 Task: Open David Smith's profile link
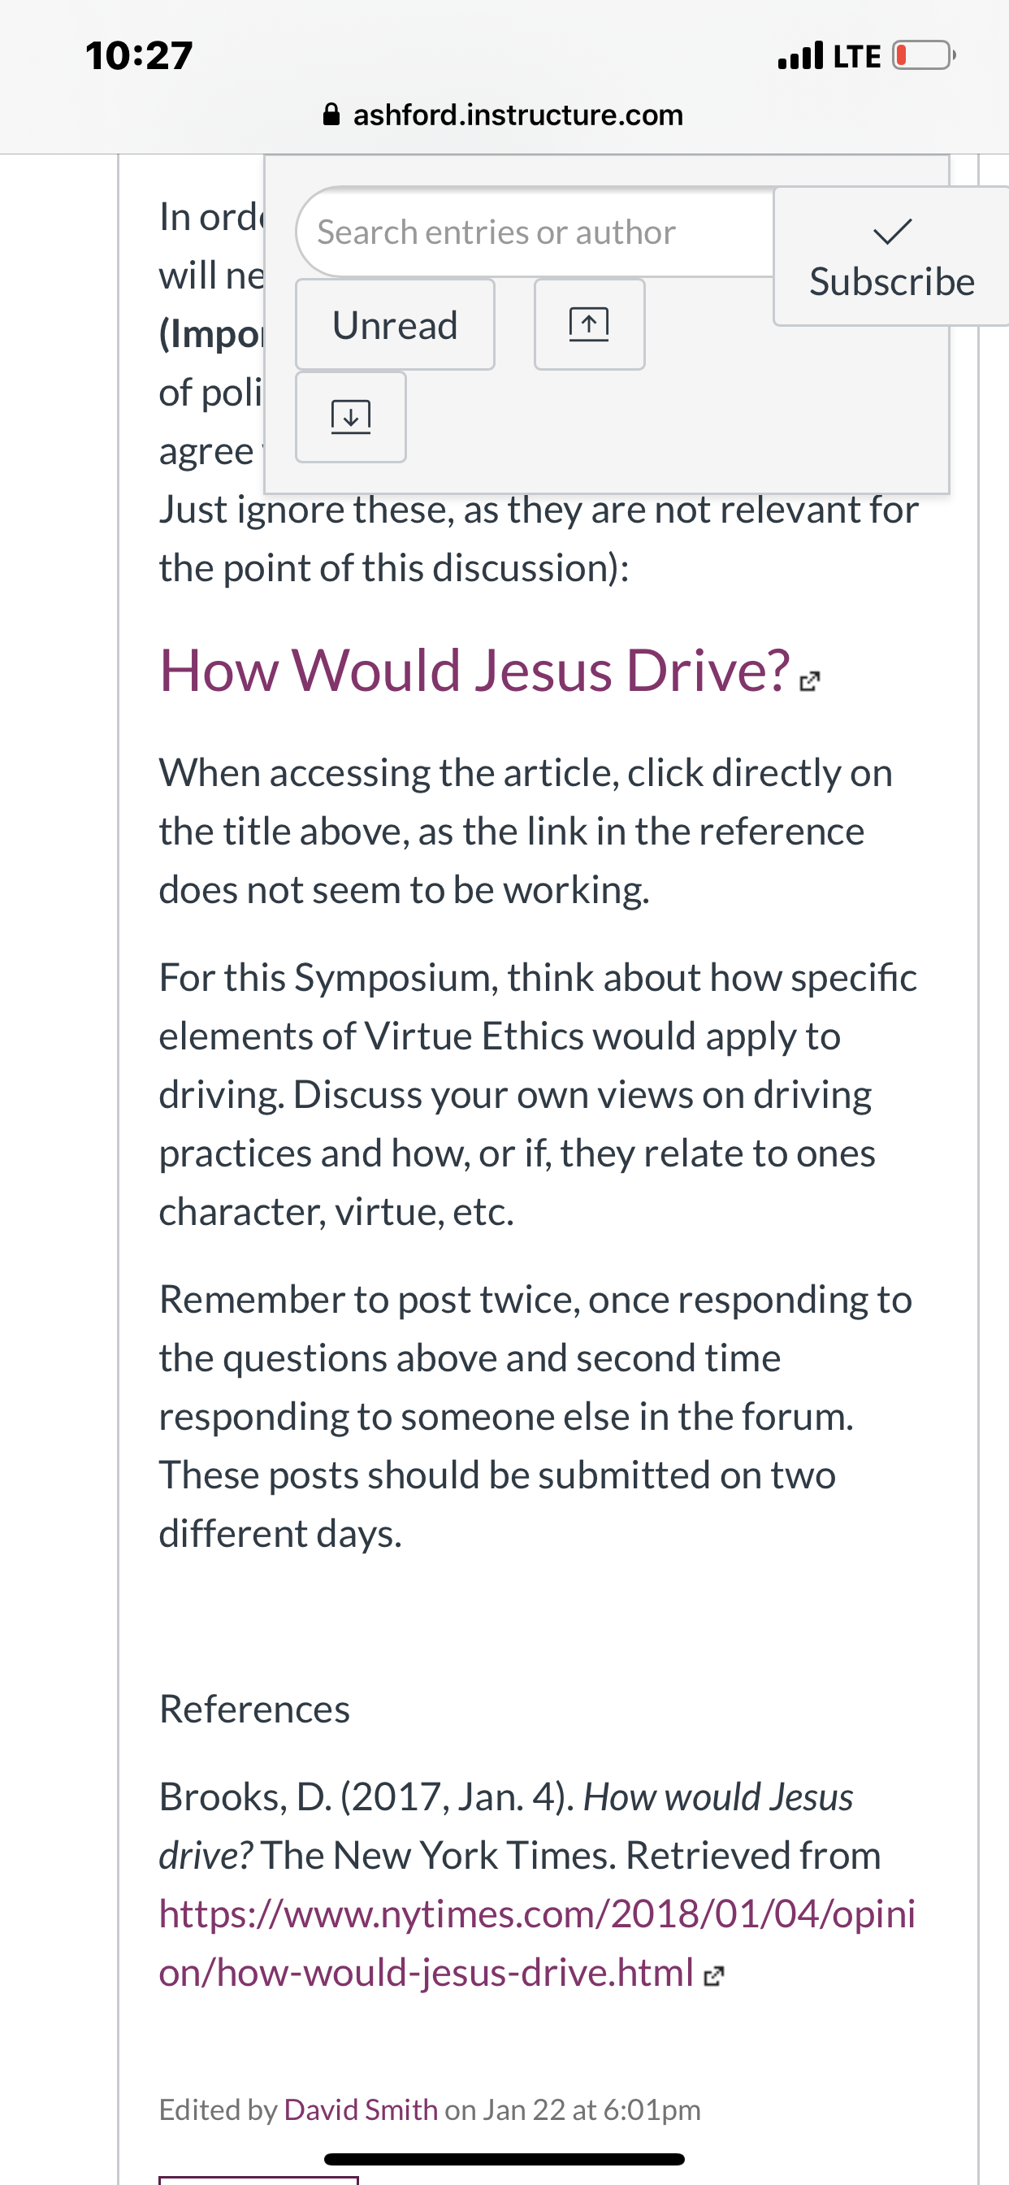coord(362,2109)
